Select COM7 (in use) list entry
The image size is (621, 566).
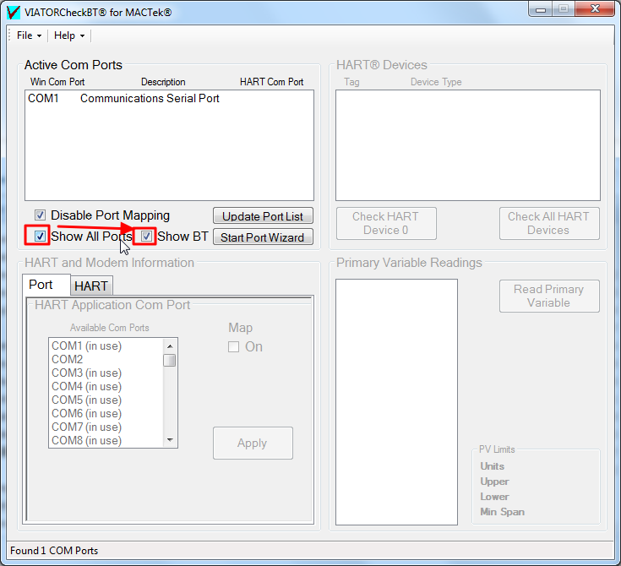pyautogui.click(x=106, y=427)
